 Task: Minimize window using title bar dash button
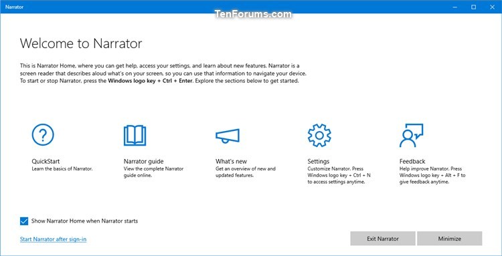click(x=455, y=7)
